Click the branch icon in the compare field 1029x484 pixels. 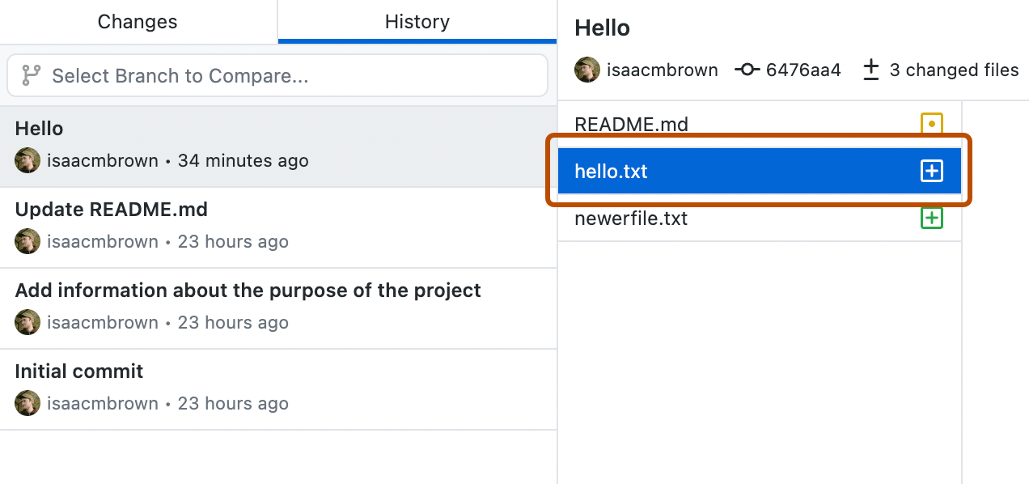click(30, 75)
